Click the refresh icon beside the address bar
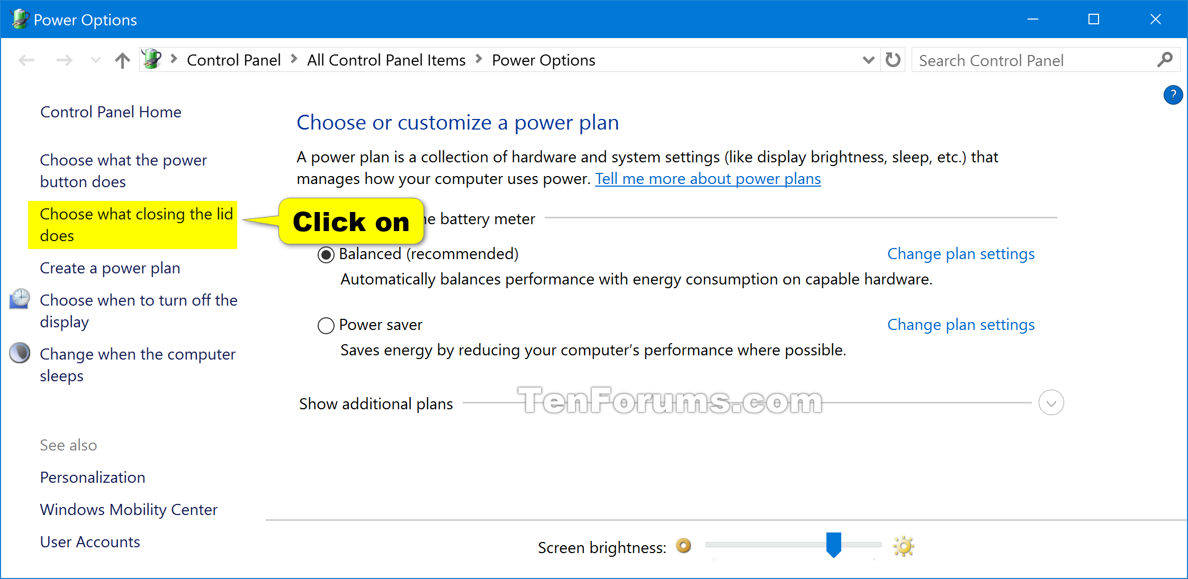Viewport: 1188px width, 579px height. pos(893,60)
